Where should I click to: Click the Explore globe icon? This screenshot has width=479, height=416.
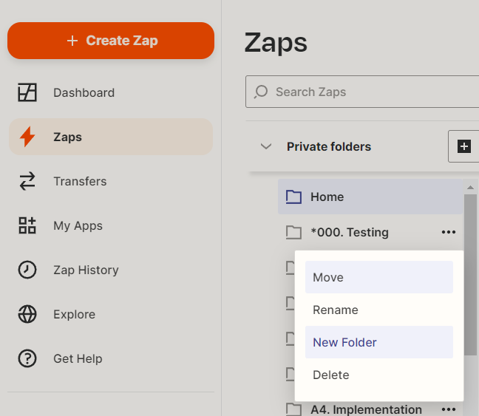coord(27,314)
